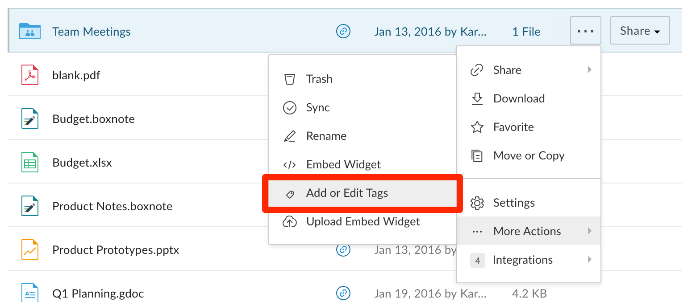
Task: Open the Q1 Planning.gdoc file name
Action: [x=98, y=294]
